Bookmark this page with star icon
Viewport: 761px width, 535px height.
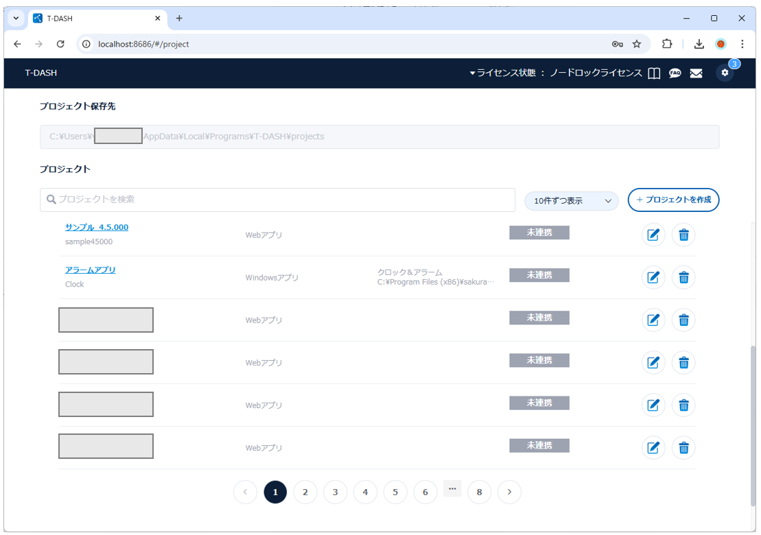637,44
